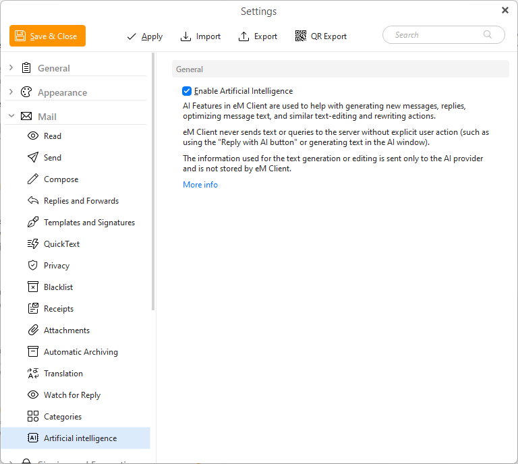The width and height of the screenshot is (518, 464).
Task: Click the Attachments paperclip icon
Action: pos(32,330)
